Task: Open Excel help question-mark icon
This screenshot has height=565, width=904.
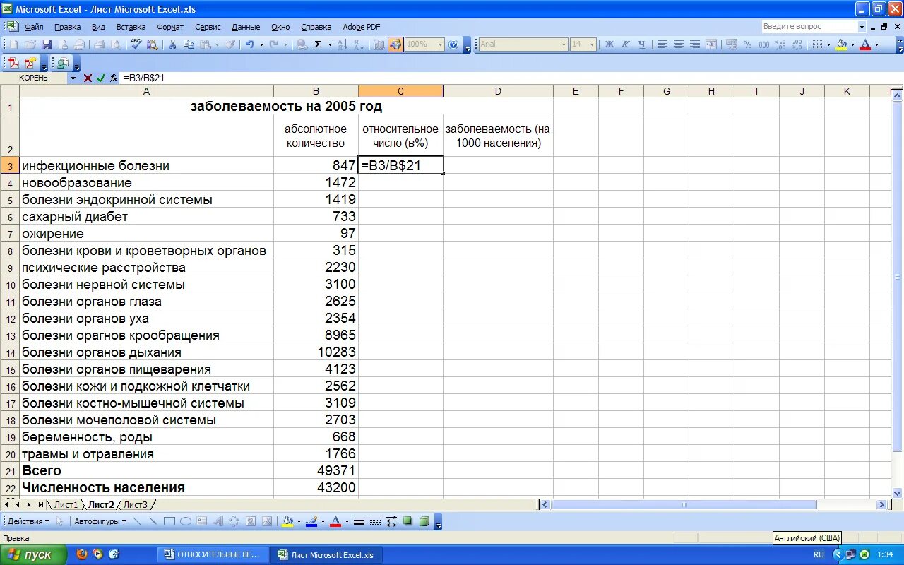Action: click(453, 44)
